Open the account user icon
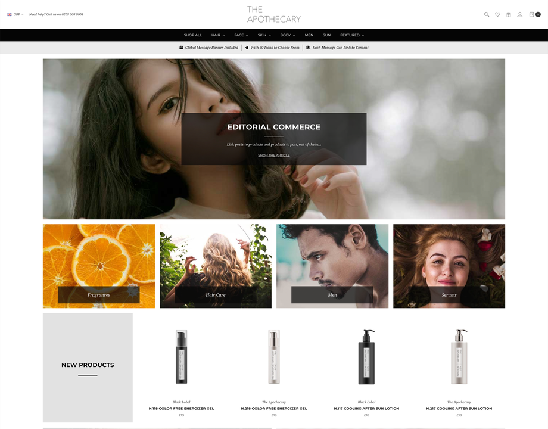 point(520,14)
